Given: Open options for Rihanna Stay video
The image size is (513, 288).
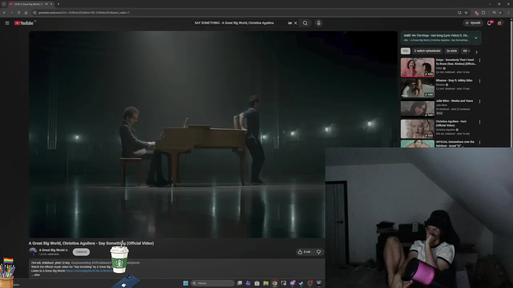Looking at the screenshot, I should (x=479, y=81).
